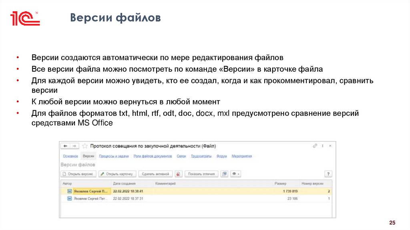Click the slide title Версии файлов
The image size is (410, 230).
tap(115, 18)
